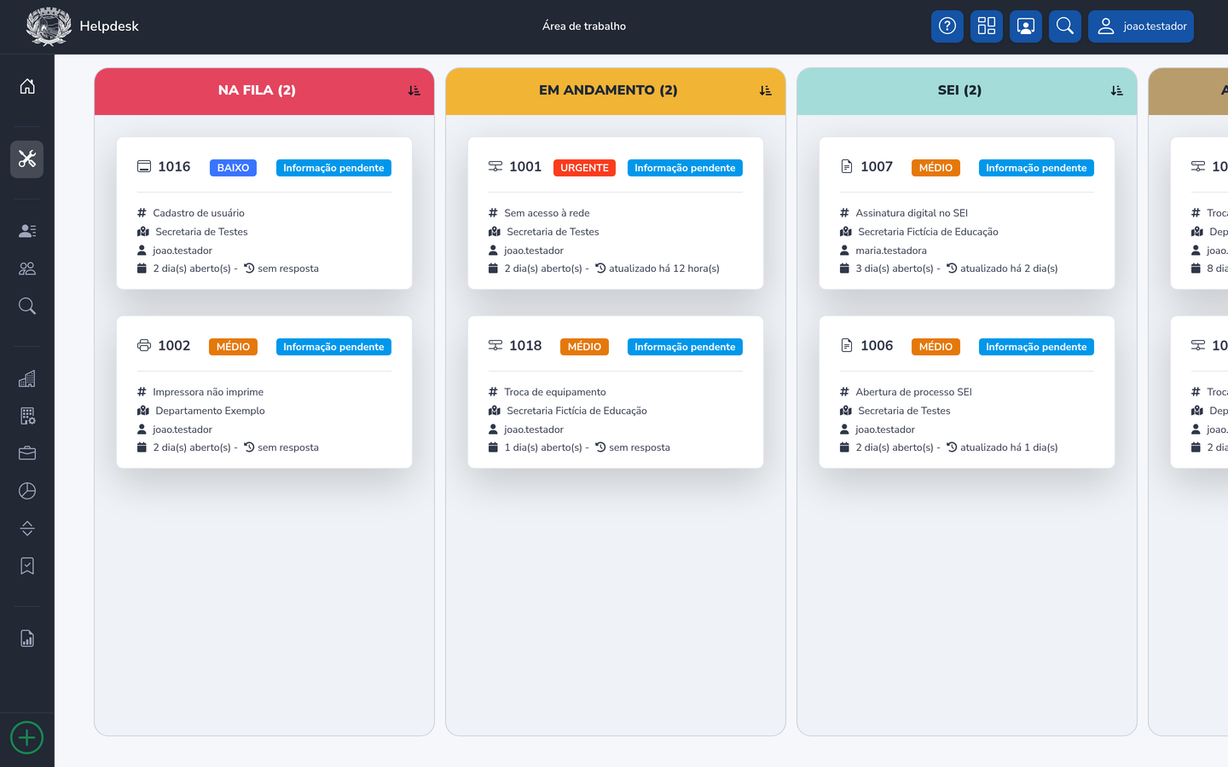
Task: Open the report document sidebar icon
Action: (27, 638)
